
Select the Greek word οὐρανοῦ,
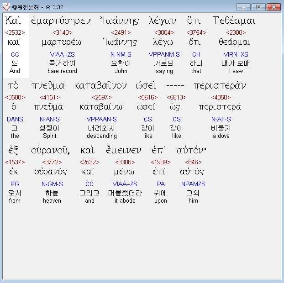pyautogui.click(x=51, y=151)
